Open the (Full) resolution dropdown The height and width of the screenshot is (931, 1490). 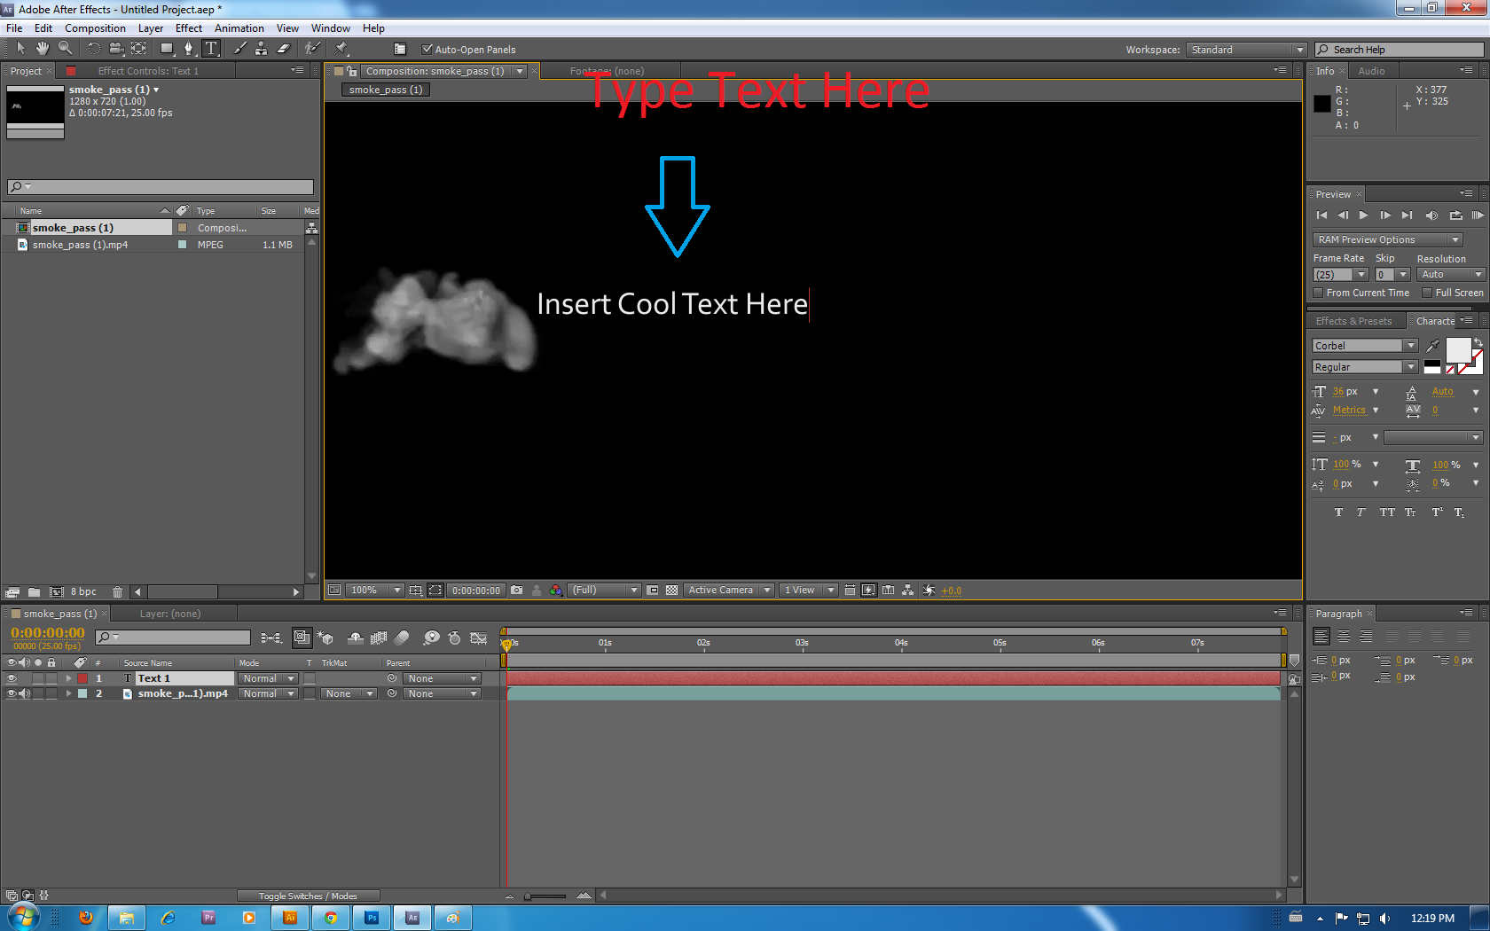point(604,590)
